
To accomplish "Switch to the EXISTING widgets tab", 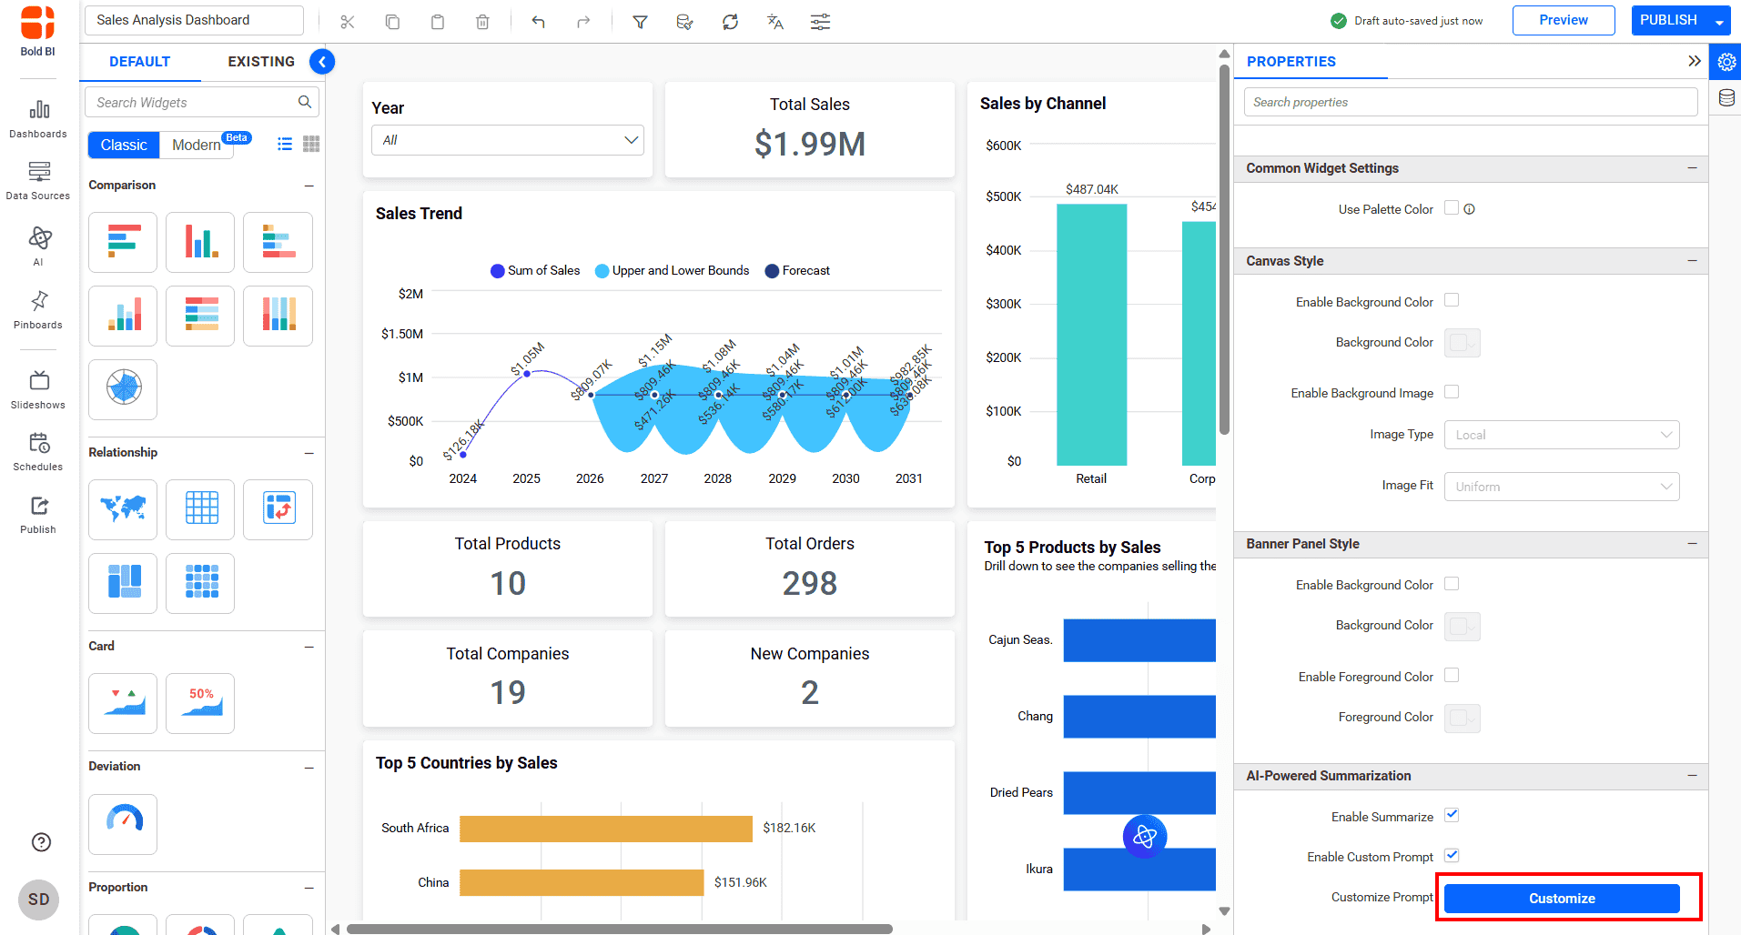I will coord(261,62).
